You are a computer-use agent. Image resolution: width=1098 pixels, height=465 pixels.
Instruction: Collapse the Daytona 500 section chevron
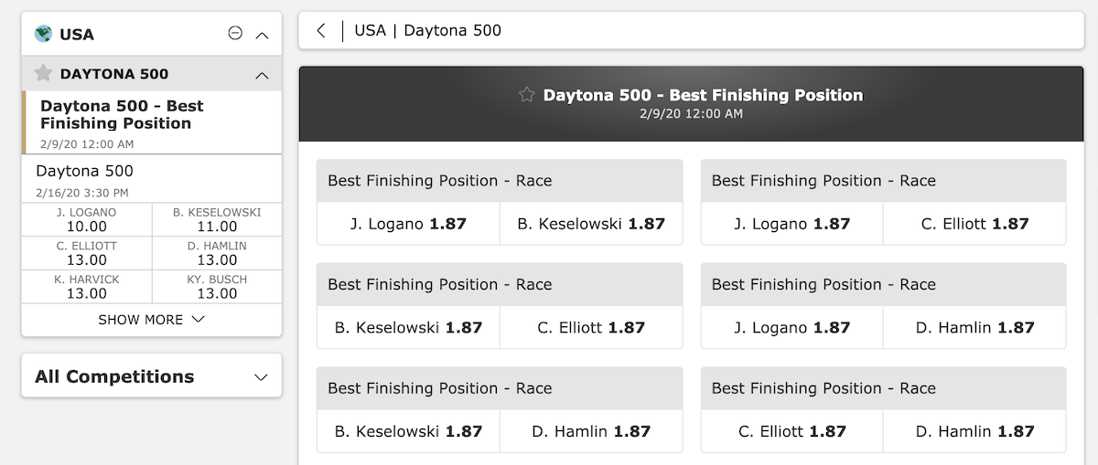click(262, 75)
